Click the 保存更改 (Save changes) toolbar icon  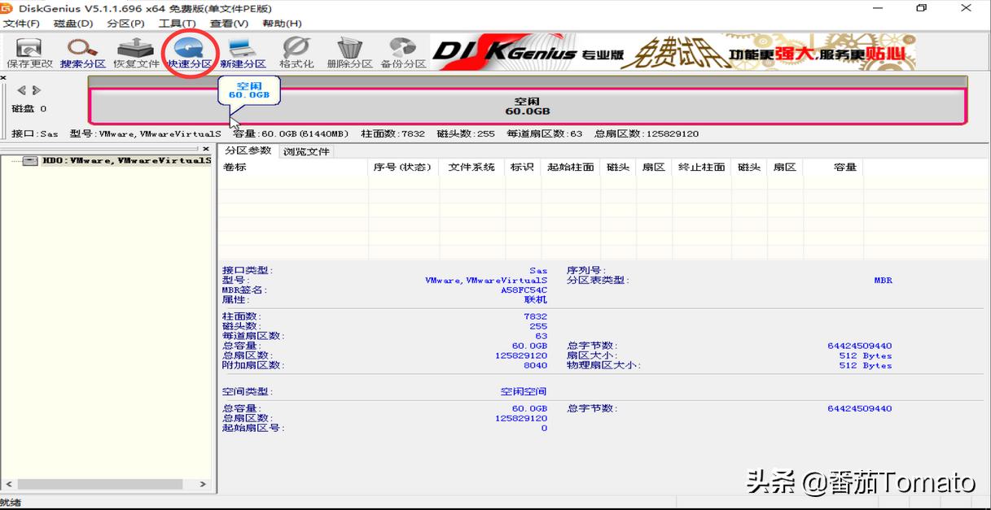tap(29, 53)
